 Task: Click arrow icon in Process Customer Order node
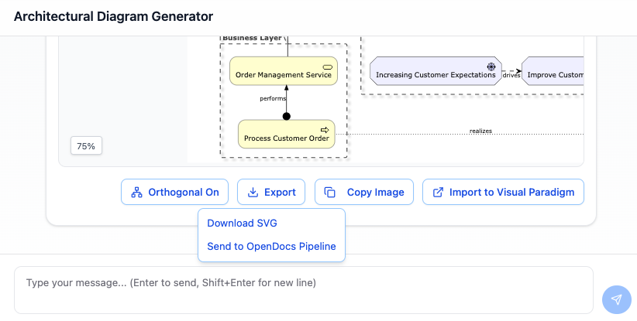325,129
